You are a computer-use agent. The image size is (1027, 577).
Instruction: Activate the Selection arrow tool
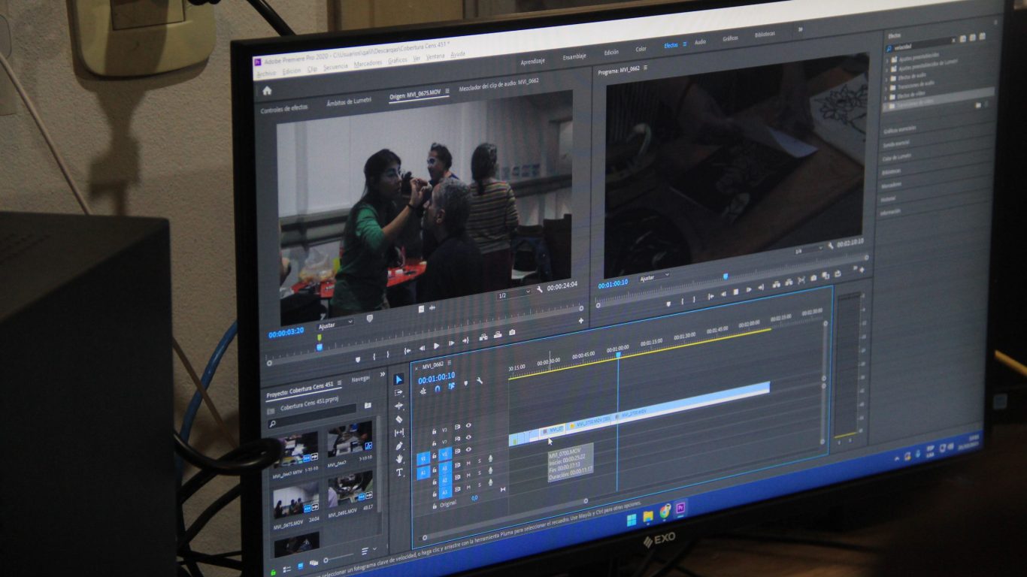pyautogui.click(x=399, y=379)
